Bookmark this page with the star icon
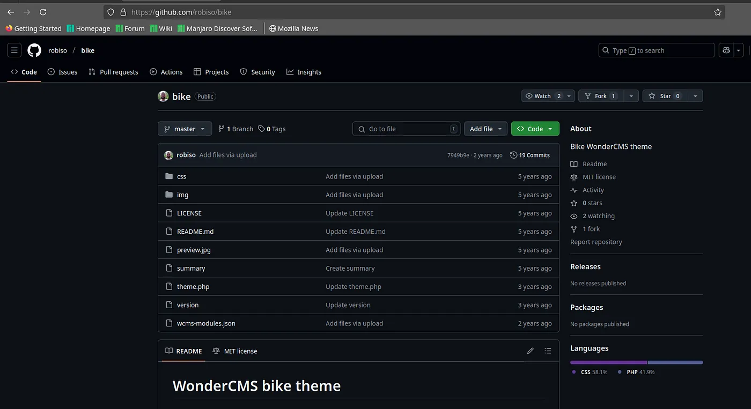751x409 pixels. pos(718,12)
